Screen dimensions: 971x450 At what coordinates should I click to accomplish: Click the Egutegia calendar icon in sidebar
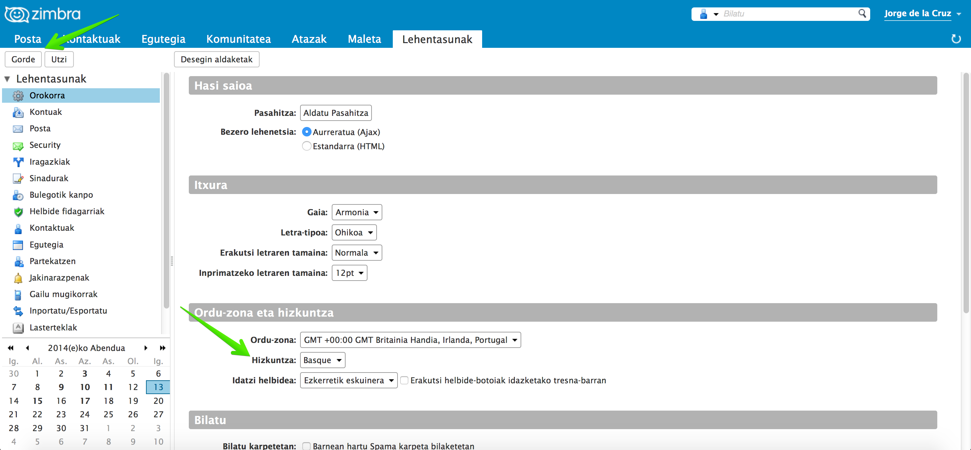18,245
